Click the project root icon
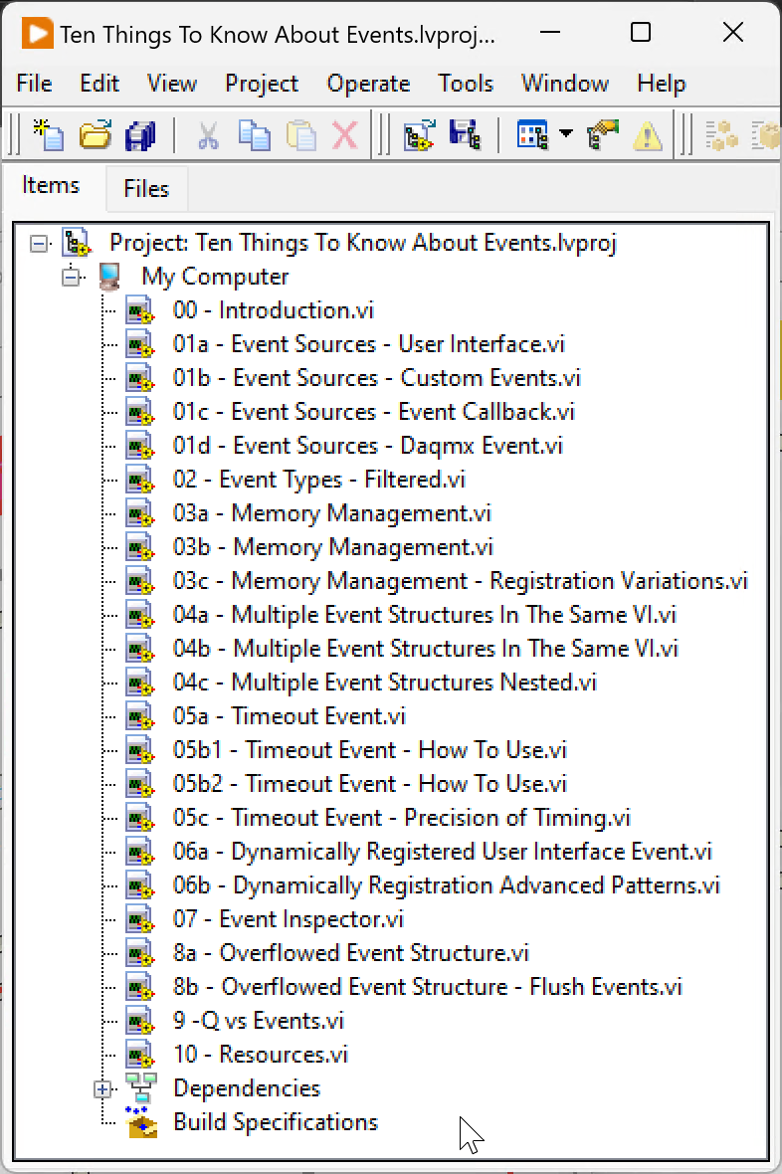This screenshot has width=782, height=1174. pyautogui.click(x=77, y=243)
